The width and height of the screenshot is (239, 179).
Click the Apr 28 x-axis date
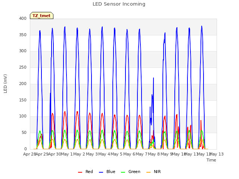30,154
